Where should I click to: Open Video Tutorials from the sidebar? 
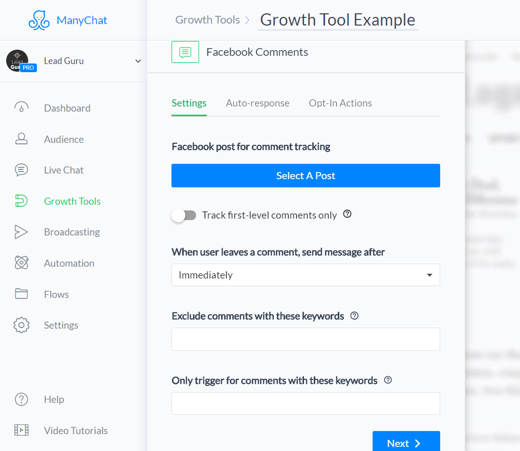point(76,431)
